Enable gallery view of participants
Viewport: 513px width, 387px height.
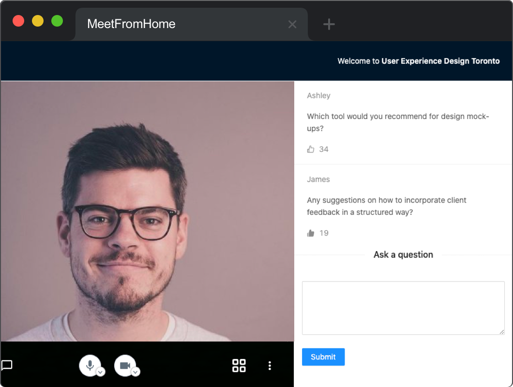[239, 366]
